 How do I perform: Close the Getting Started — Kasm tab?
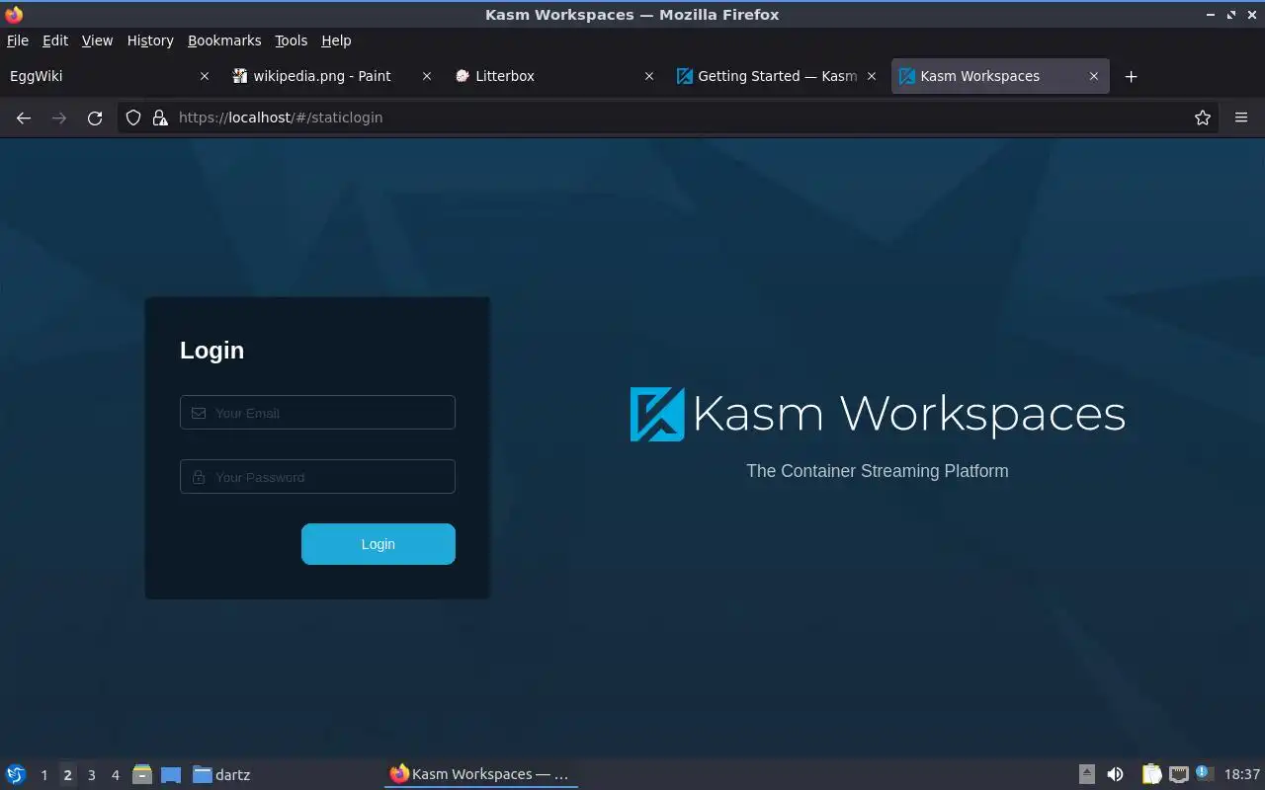tap(872, 76)
